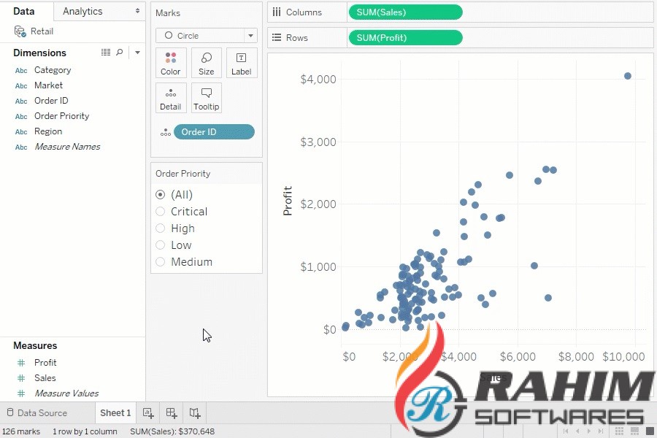Click the Order Priority filter card title
Viewport: 657px width, 438px height.
182,174
